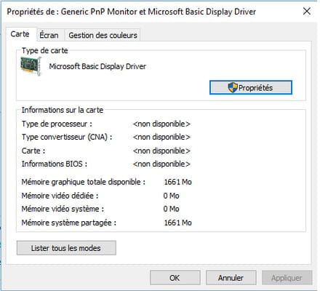Screen dimensions: 320x291
Task: Select the Carte tab
Action: tap(20, 34)
